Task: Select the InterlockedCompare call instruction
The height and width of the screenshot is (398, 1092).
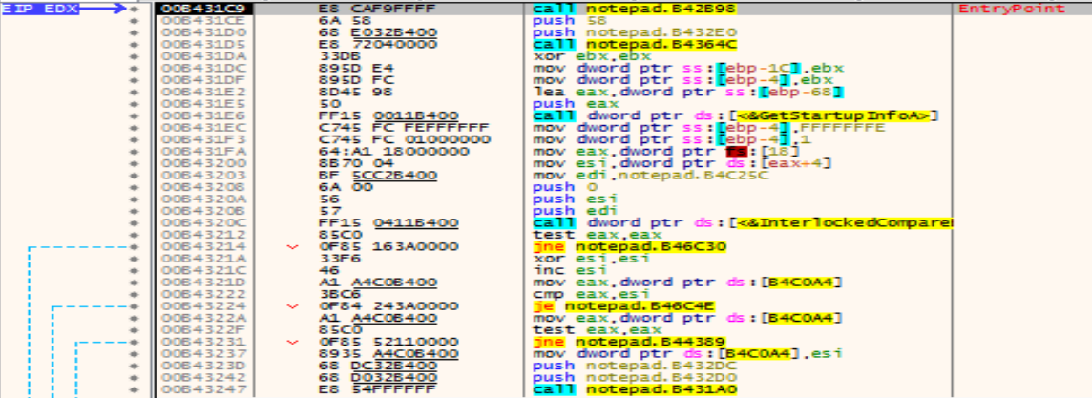Action: pos(742,222)
